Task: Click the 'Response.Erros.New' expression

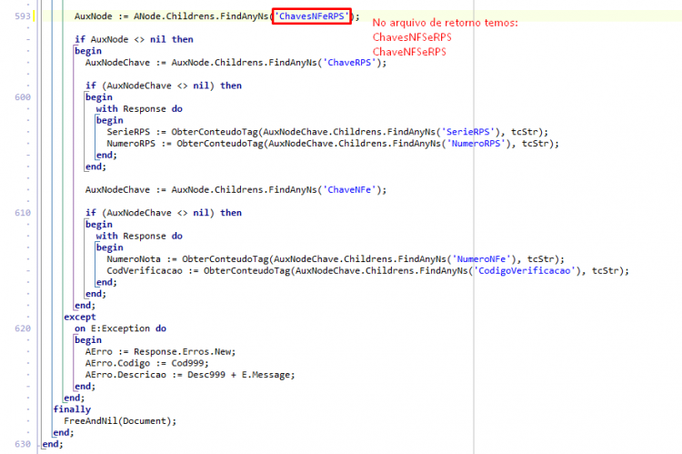Action: coord(184,352)
